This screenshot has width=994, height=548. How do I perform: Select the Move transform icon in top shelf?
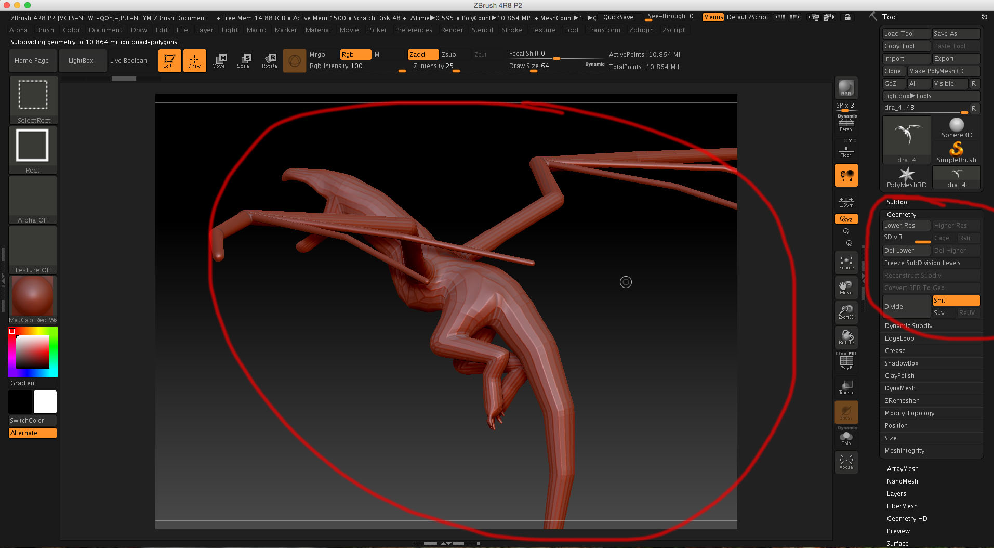click(x=219, y=61)
